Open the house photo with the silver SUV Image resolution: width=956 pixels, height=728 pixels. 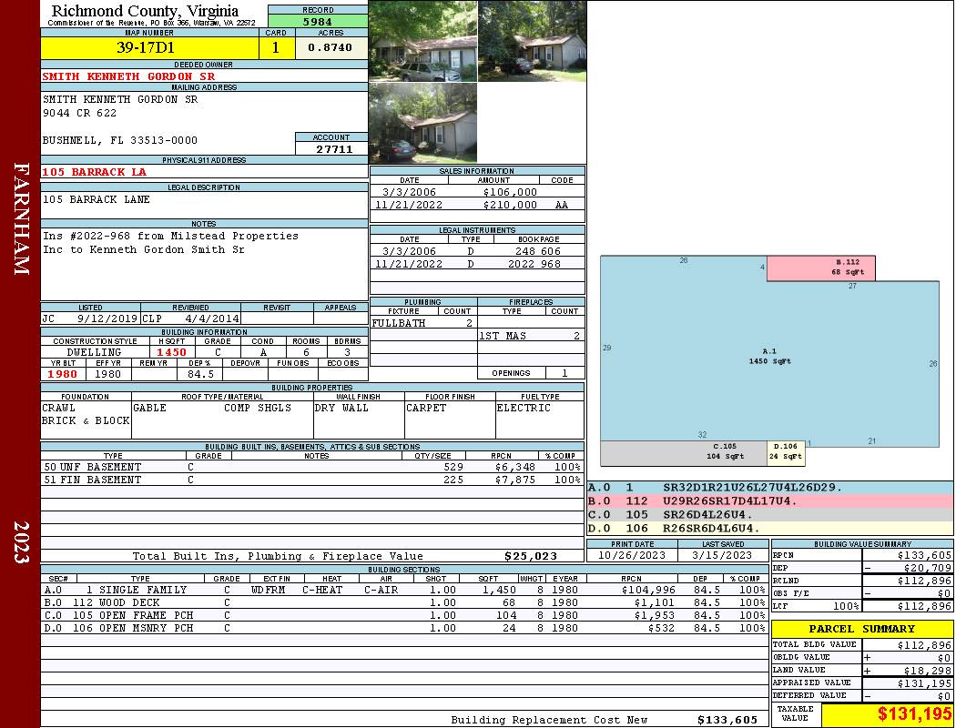422,41
